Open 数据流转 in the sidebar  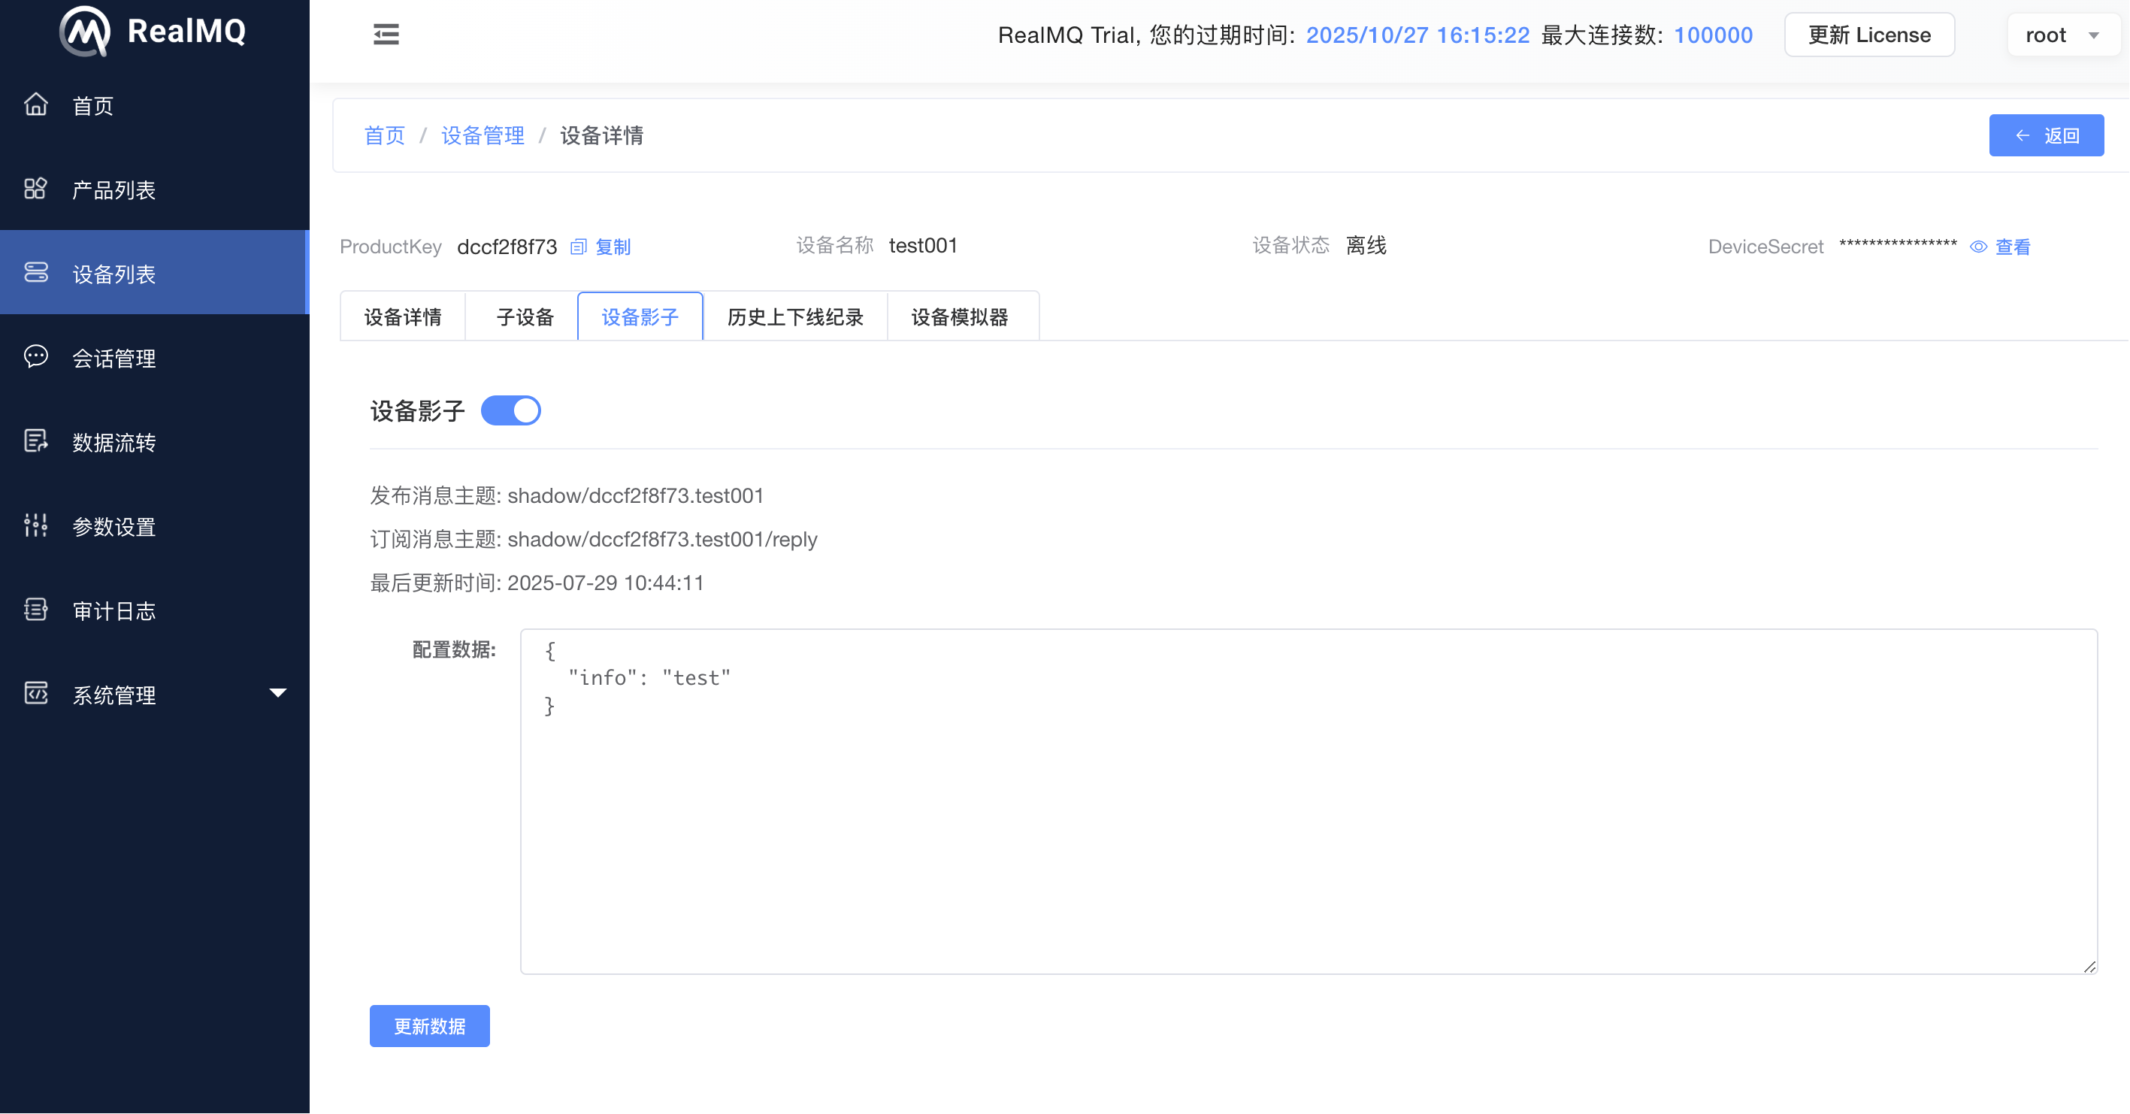[155, 442]
